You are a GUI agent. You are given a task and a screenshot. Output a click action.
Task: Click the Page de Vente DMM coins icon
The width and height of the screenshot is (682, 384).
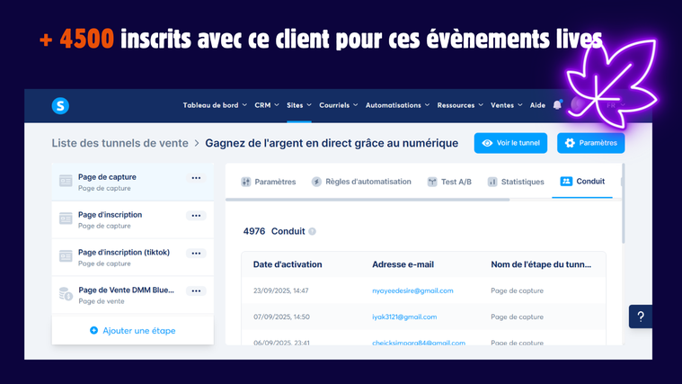coord(66,294)
